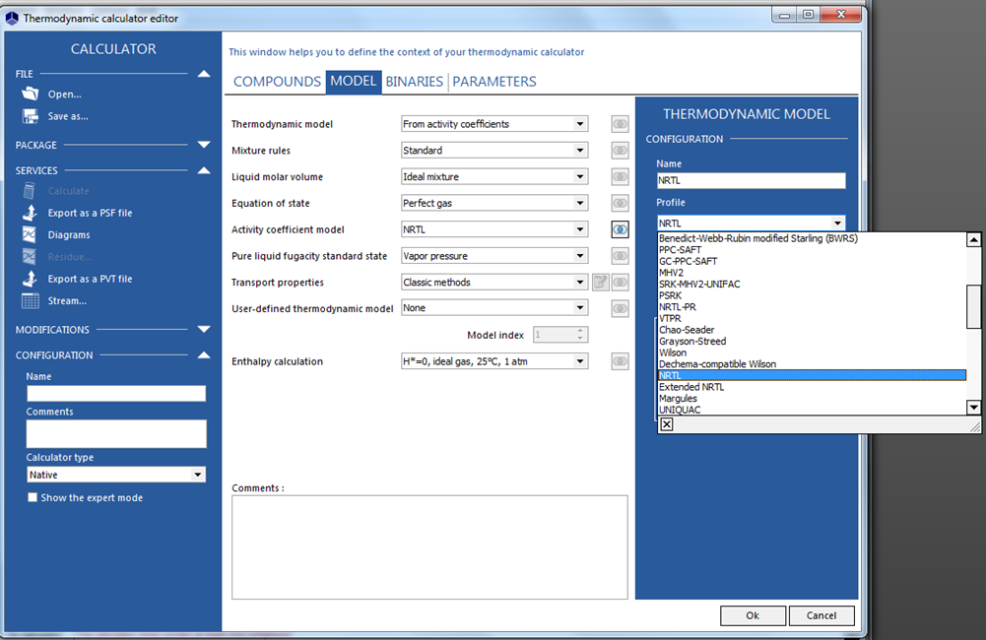Open the Equation of state dropdown
986x640 pixels.
click(x=580, y=203)
